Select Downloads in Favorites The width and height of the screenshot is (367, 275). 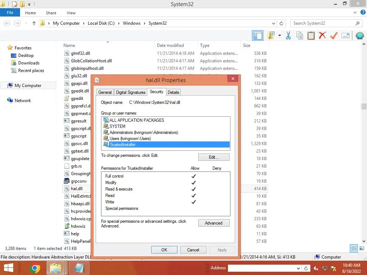point(29,63)
